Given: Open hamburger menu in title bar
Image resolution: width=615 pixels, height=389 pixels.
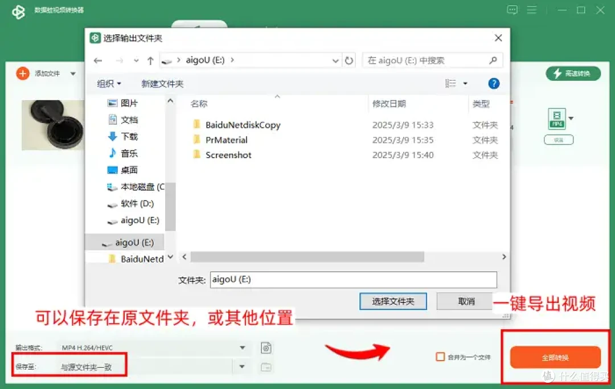Looking at the screenshot, I should point(531,10).
